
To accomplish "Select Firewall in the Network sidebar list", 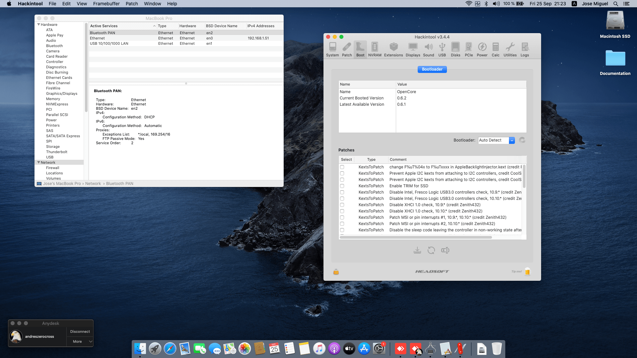I will click(52, 168).
